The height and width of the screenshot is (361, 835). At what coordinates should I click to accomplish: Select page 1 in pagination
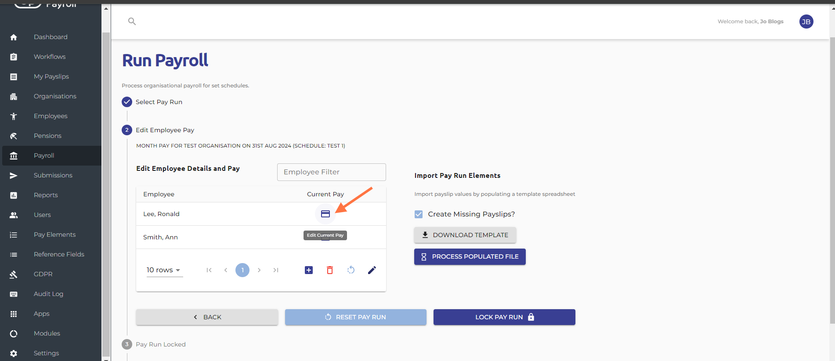tap(242, 270)
